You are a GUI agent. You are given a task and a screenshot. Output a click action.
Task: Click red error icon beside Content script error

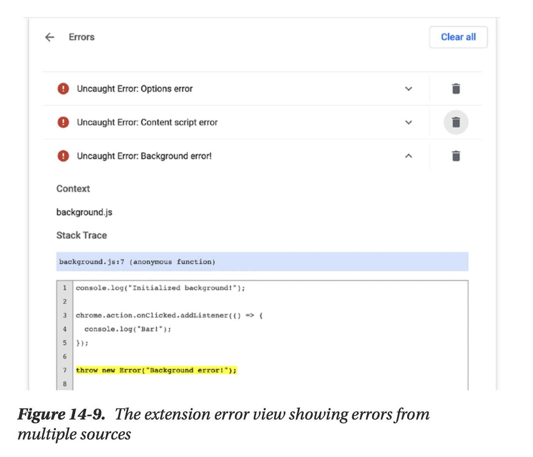tap(63, 122)
